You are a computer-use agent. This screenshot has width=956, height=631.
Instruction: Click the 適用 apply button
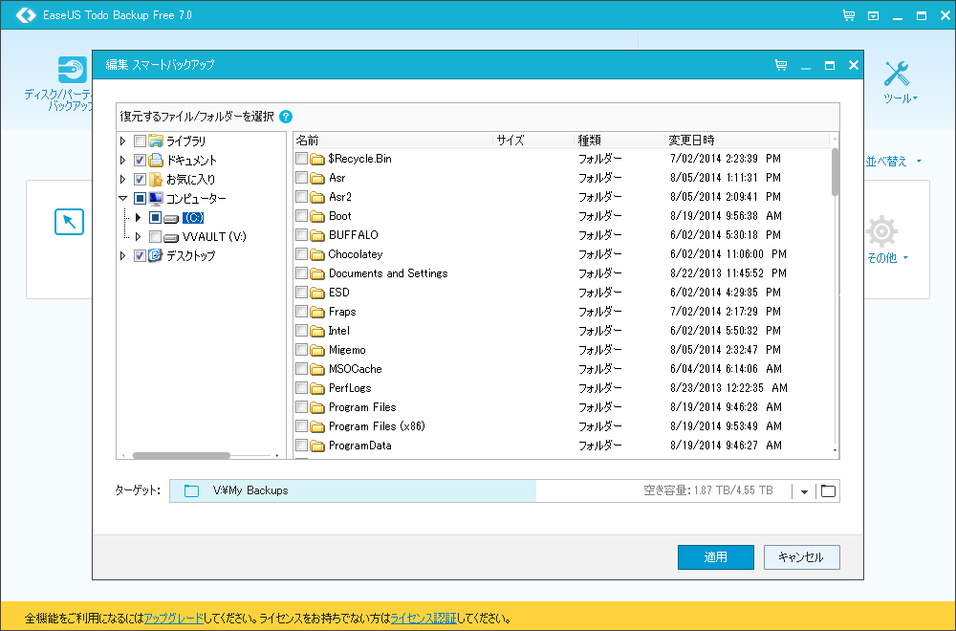click(716, 557)
